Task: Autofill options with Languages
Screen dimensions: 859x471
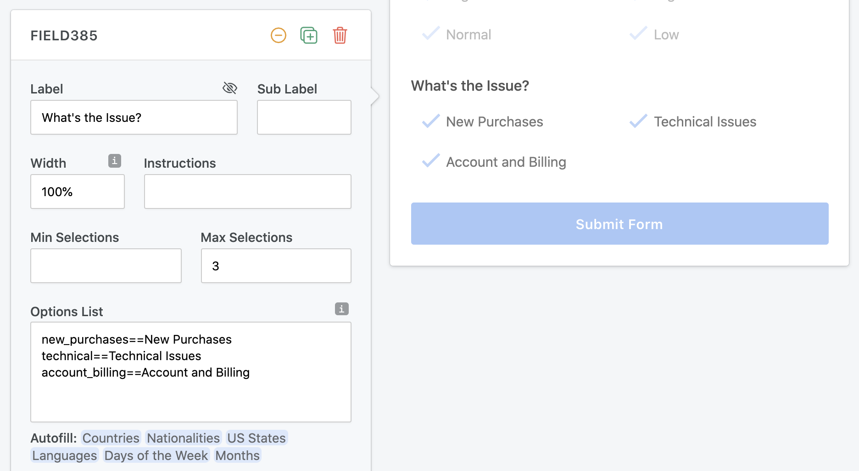Action: point(65,455)
